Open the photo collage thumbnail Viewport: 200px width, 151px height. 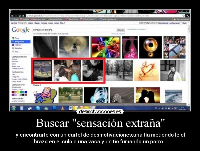(174, 47)
